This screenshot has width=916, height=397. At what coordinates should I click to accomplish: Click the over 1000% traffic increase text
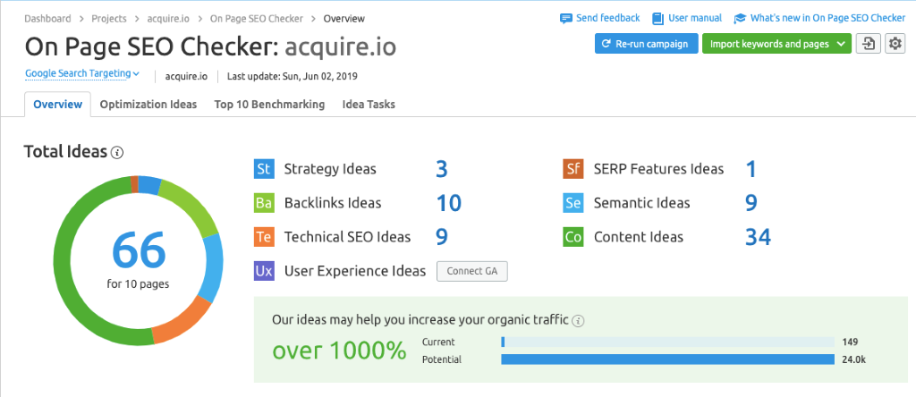339,351
